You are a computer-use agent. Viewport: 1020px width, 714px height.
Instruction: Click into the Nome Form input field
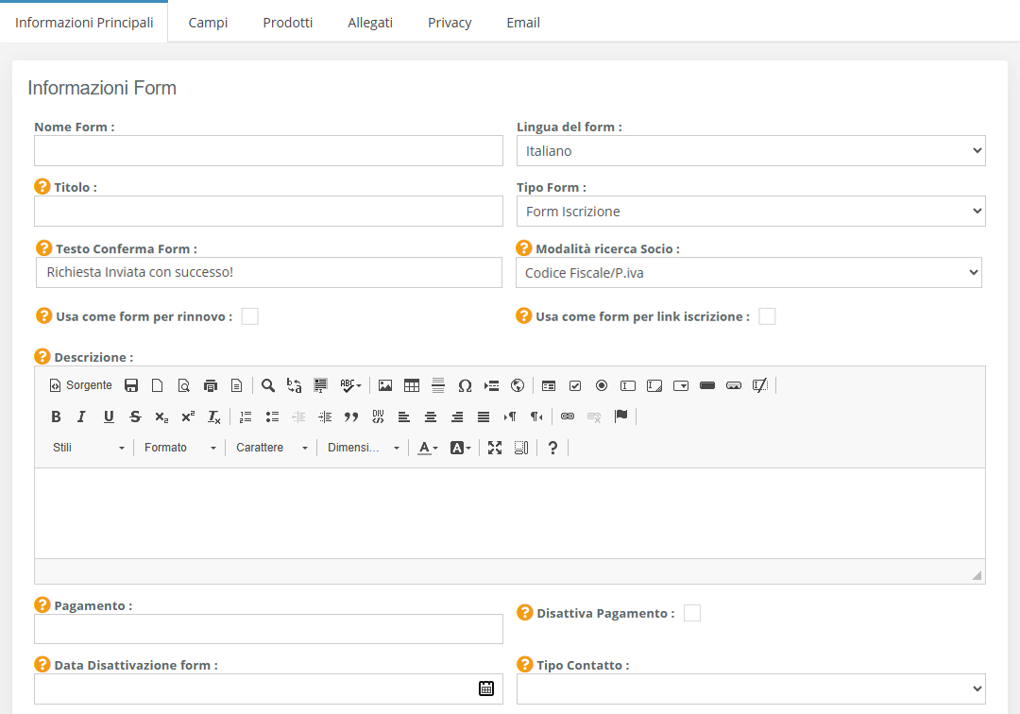(268, 151)
